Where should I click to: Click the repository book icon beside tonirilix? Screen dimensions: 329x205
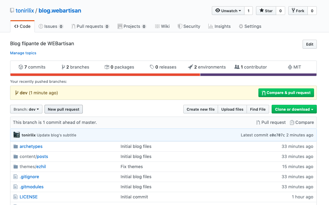(x=12, y=10)
